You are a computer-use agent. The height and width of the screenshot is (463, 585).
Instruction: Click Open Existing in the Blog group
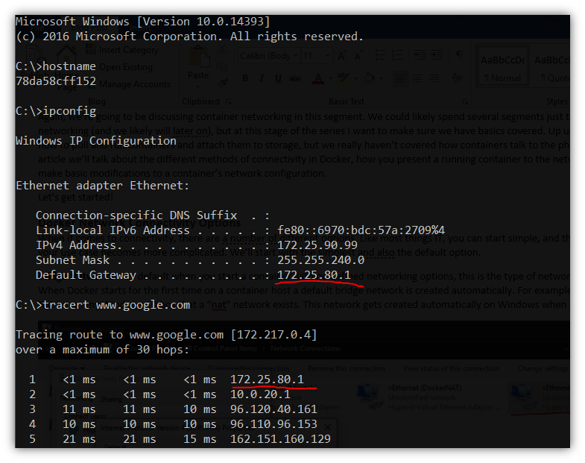[126, 67]
